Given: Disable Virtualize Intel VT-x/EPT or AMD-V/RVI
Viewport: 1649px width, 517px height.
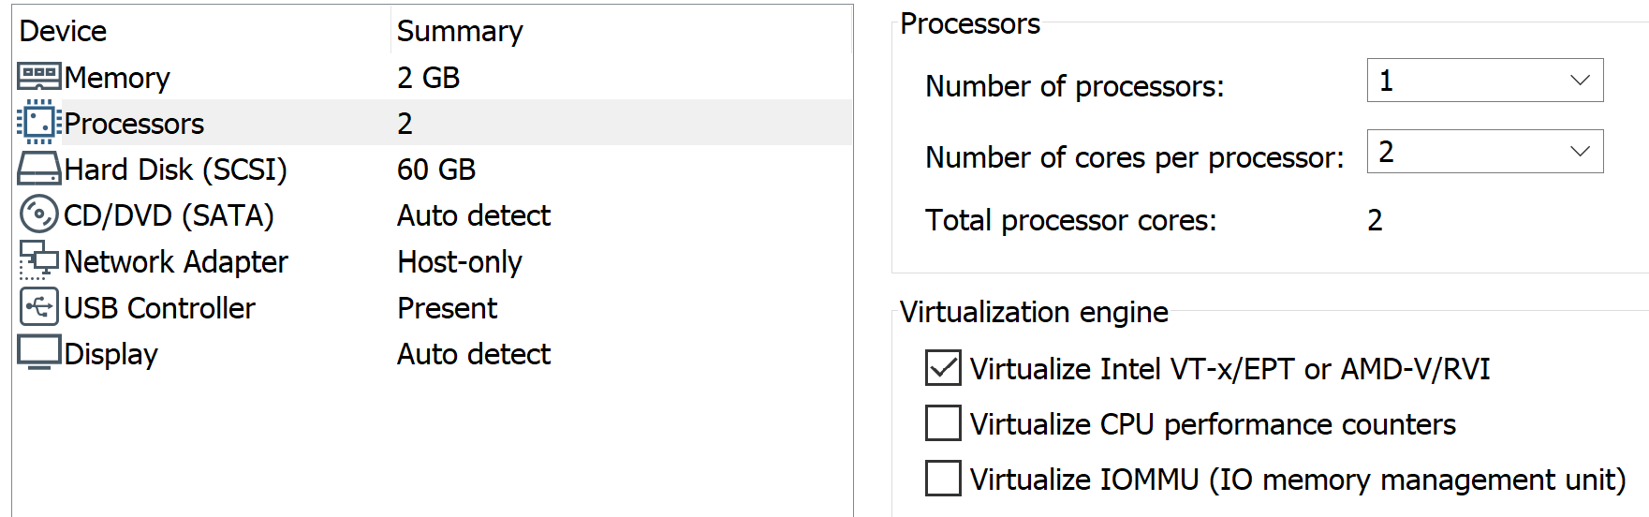Looking at the screenshot, I should 943,368.
